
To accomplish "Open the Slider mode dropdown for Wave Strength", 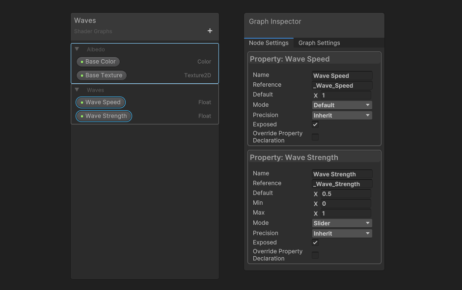I will point(342,223).
